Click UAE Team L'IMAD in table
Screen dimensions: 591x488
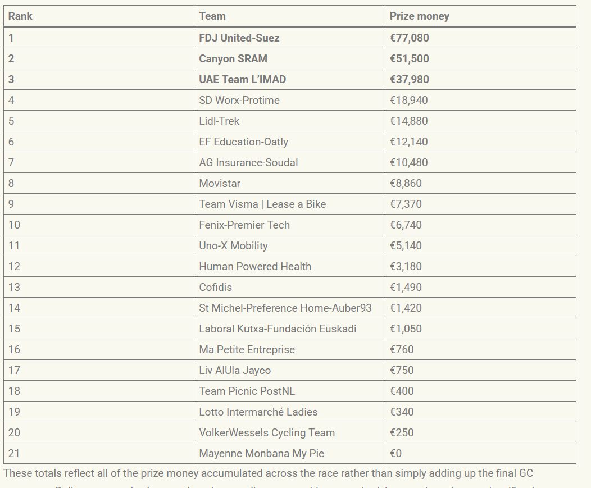pyautogui.click(x=289, y=79)
